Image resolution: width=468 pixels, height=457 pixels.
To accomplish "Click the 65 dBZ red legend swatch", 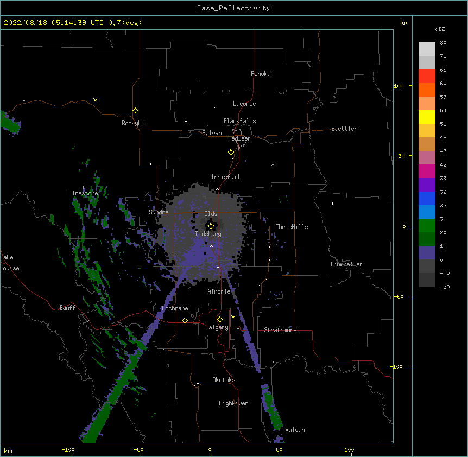I will pos(427,76).
